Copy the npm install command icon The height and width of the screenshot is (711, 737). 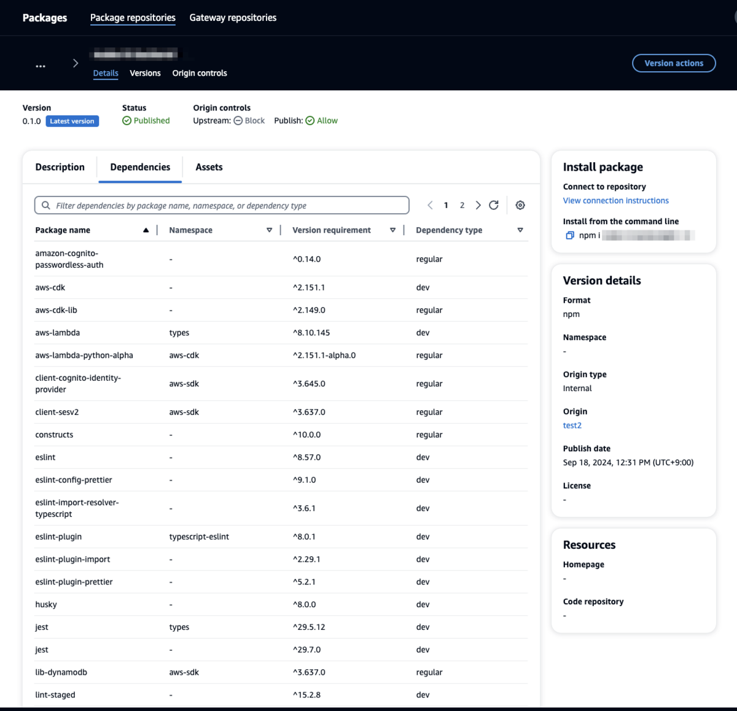point(569,235)
